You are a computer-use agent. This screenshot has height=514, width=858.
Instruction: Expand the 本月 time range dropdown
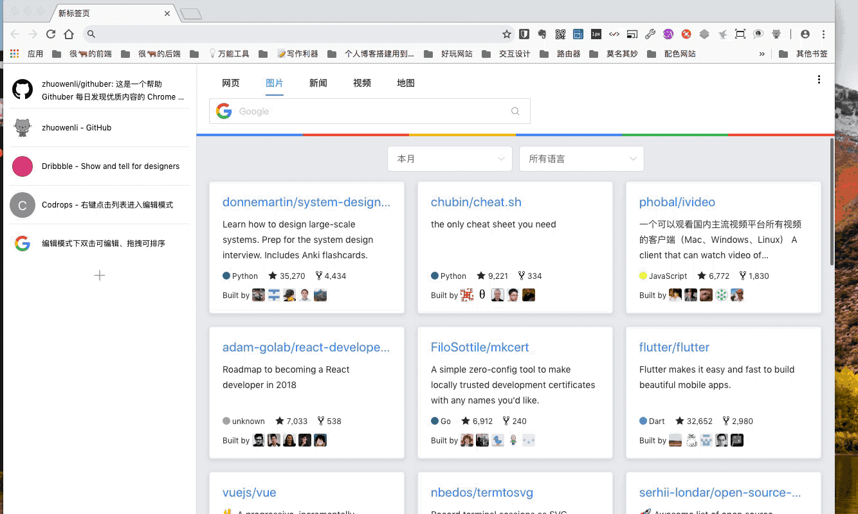point(450,159)
